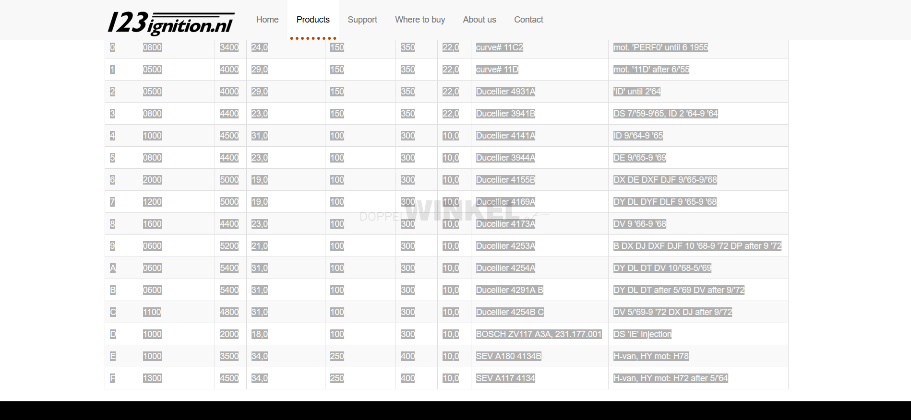Select text "DY DL DT DV 10/'68-5/'69"
This screenshot has width=911, height=420.
pos(662,268)
